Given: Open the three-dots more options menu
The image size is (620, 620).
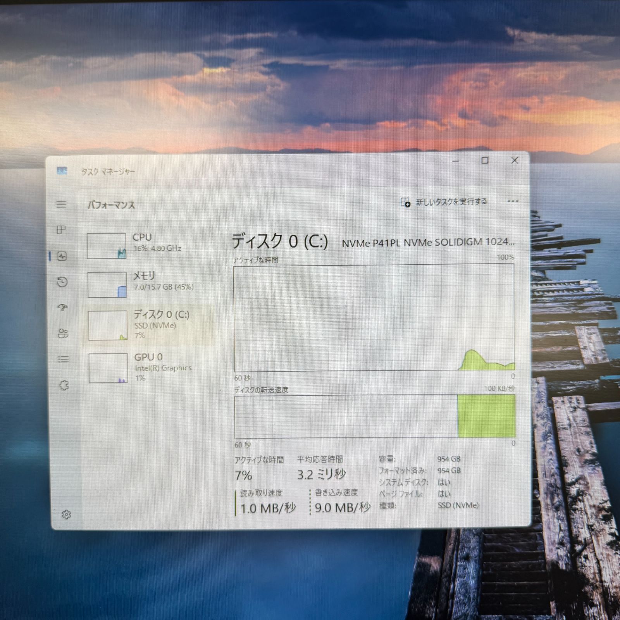Looking at the screenshot, I should coord(513,201).
